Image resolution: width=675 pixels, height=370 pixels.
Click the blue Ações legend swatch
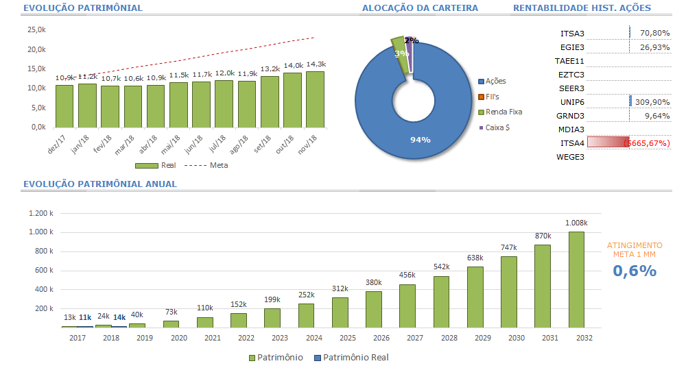point(481,81)
